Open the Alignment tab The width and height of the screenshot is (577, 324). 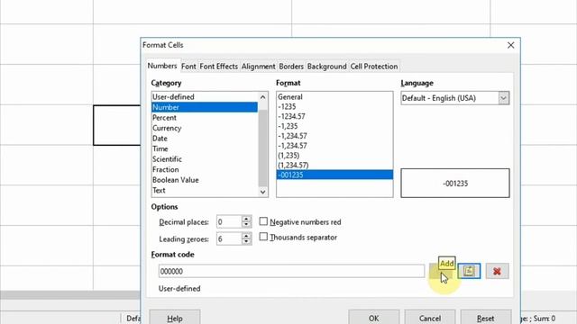(x=259, y=67)
